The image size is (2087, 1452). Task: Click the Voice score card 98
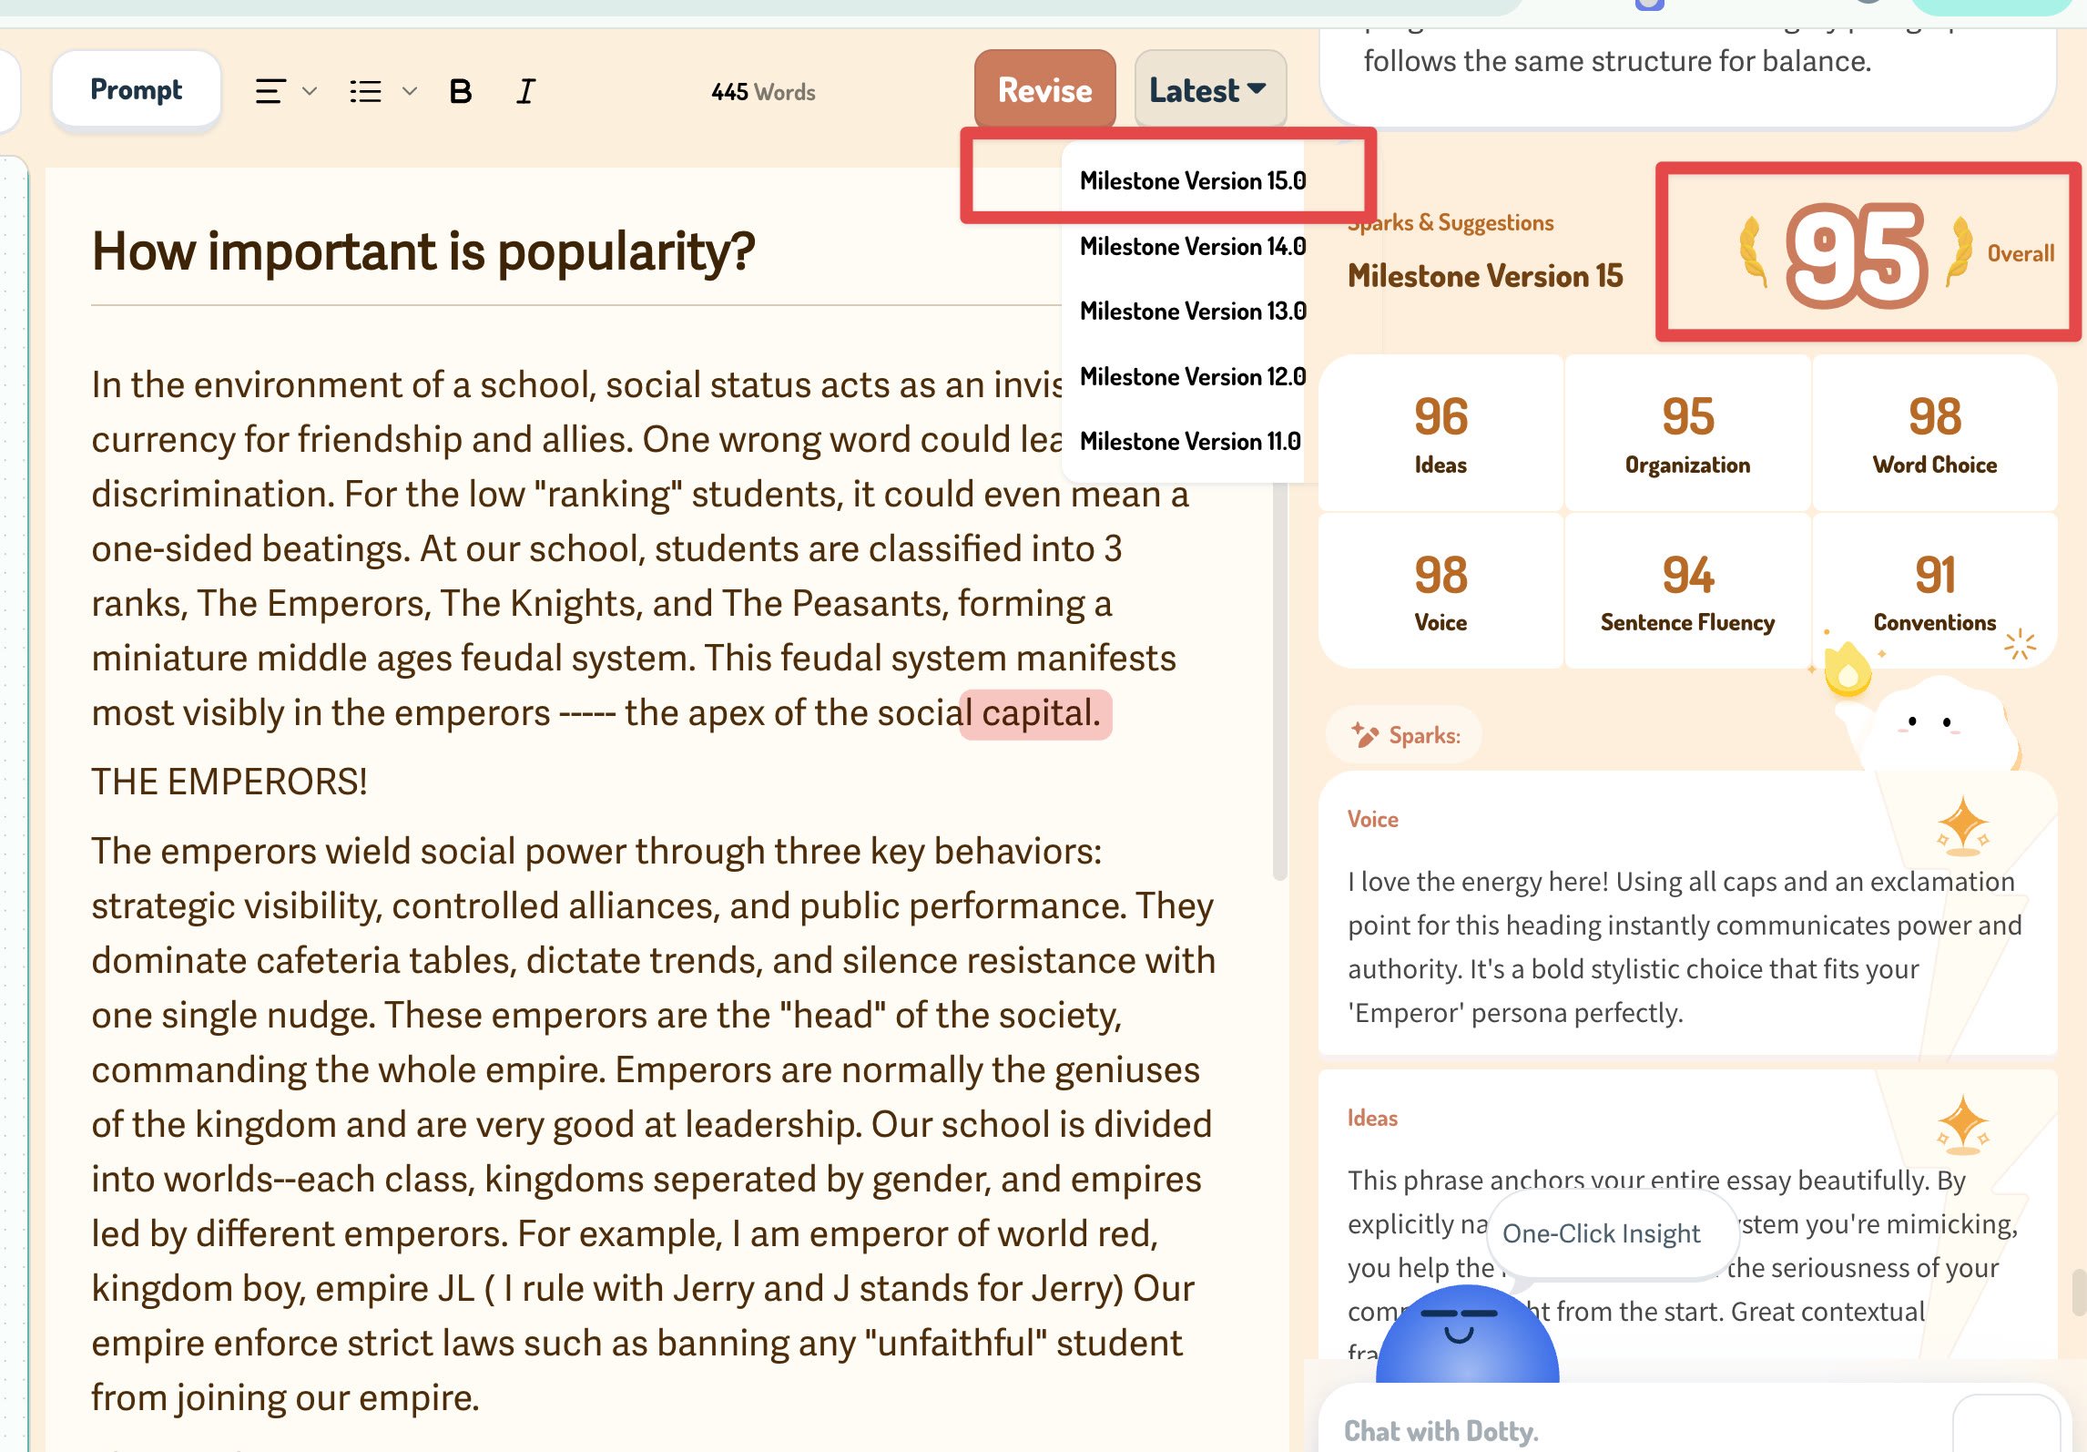[x=1441, y=590]
